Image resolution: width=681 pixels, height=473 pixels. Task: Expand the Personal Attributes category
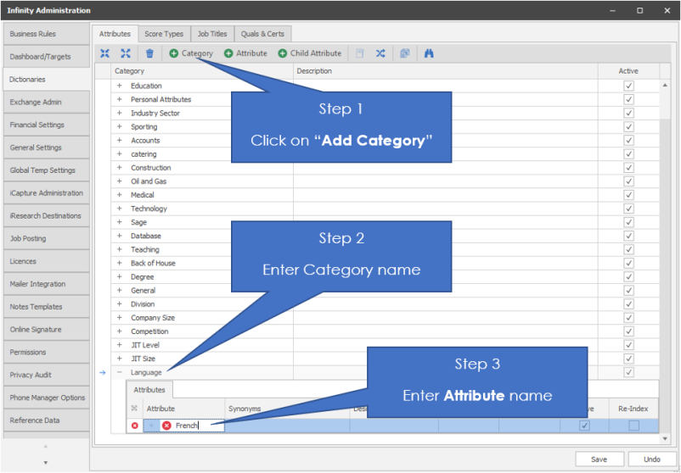[119, 99]
